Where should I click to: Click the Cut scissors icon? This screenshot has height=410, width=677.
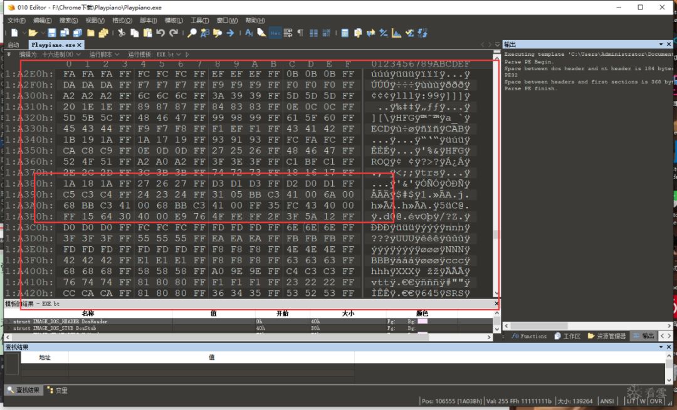click(x=121, y=33)
